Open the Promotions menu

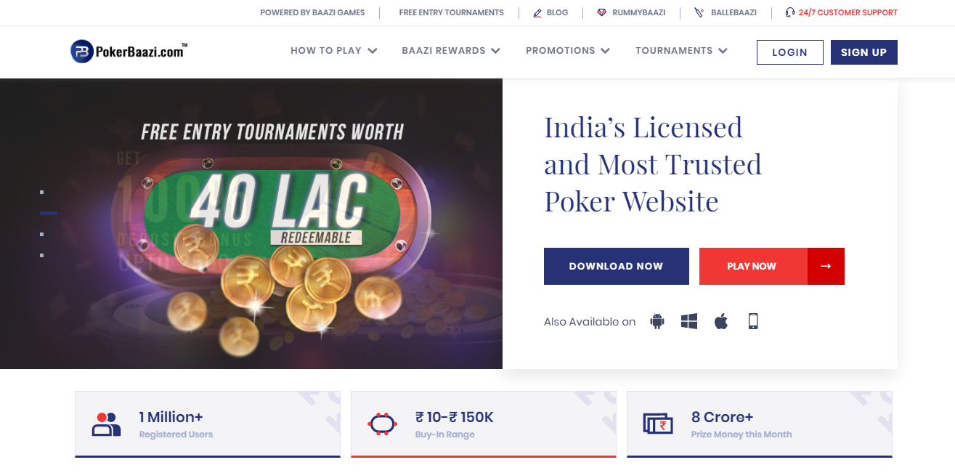coord(568,51)
